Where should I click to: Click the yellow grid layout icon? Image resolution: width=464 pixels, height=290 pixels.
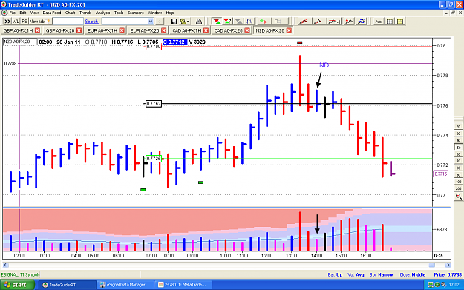pyautogui.click(x=400, y=22)
